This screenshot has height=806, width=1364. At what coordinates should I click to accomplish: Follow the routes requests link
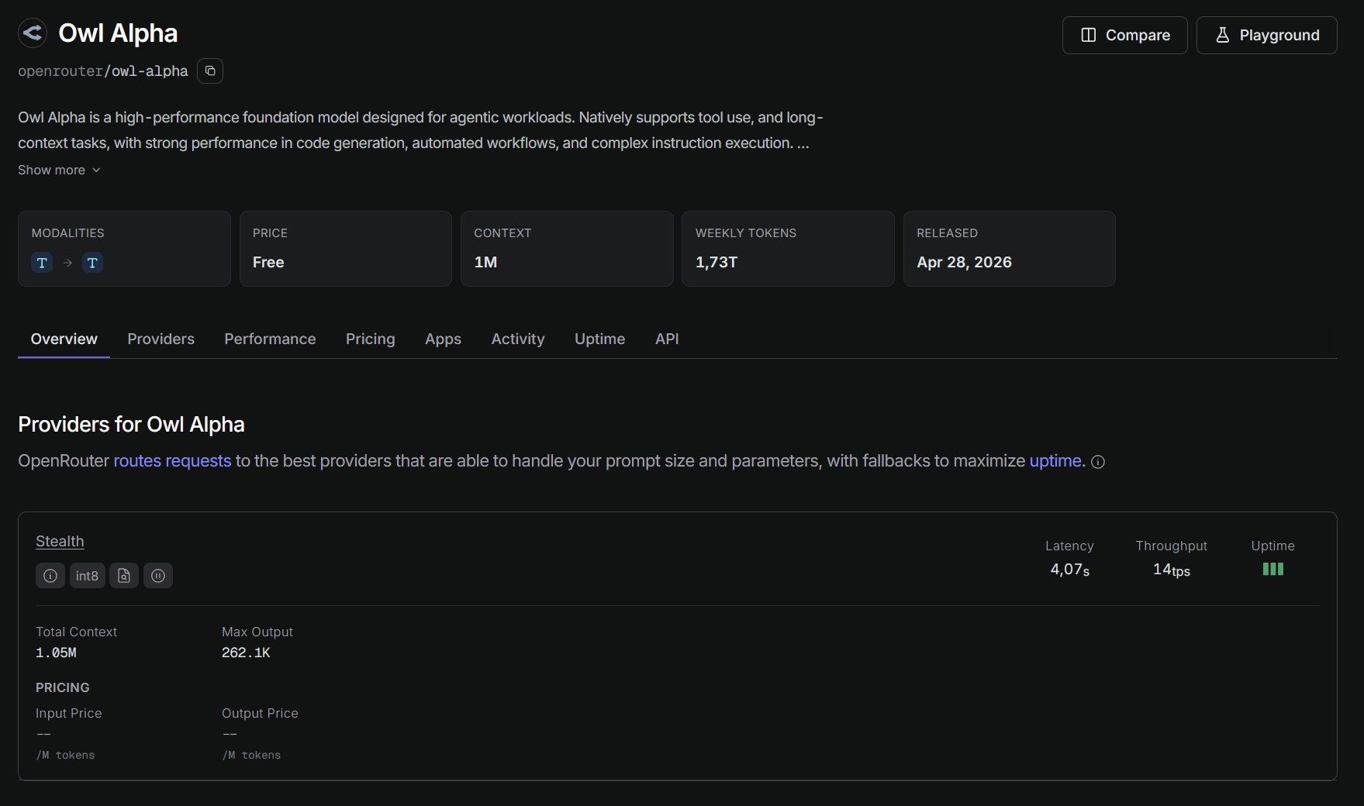(x=172, y=461)
